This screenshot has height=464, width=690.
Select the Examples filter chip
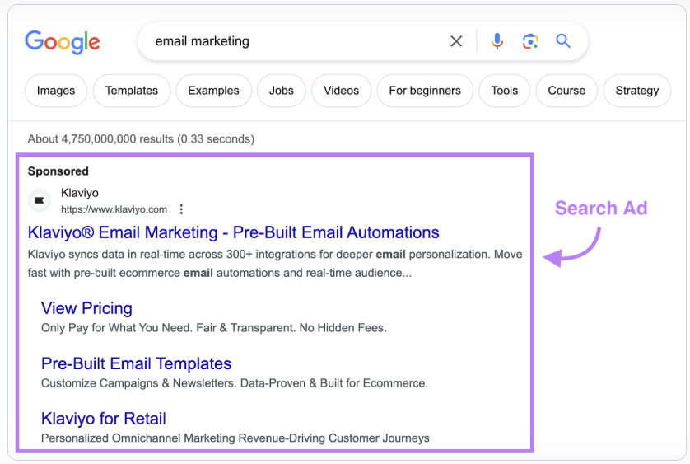pyautogui.click(x=213, y=91)
